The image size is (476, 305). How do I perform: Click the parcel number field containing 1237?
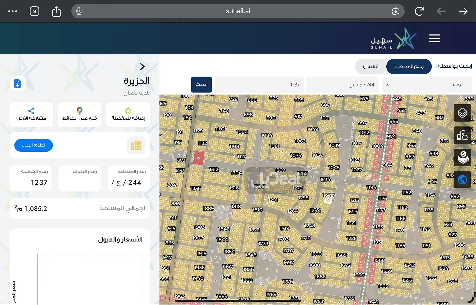259,85
